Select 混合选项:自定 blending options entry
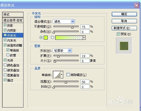 tap(13, 20)
